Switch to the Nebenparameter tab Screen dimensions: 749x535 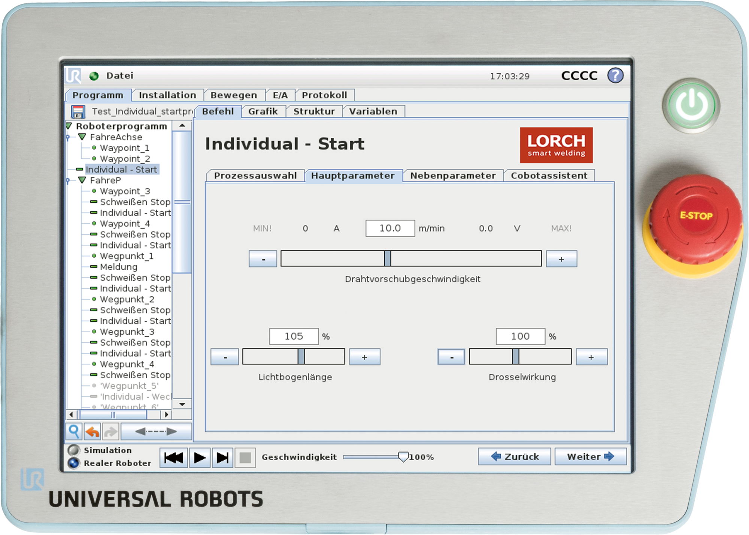453,175
